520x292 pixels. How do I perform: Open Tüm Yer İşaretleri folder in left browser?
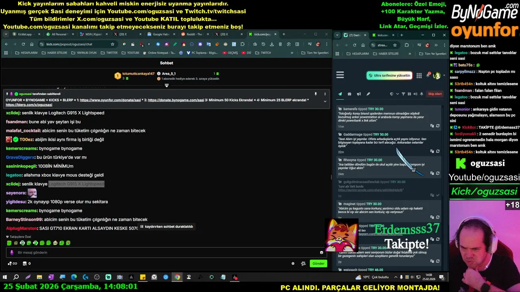pyautogui.click(x=315, y=53)
